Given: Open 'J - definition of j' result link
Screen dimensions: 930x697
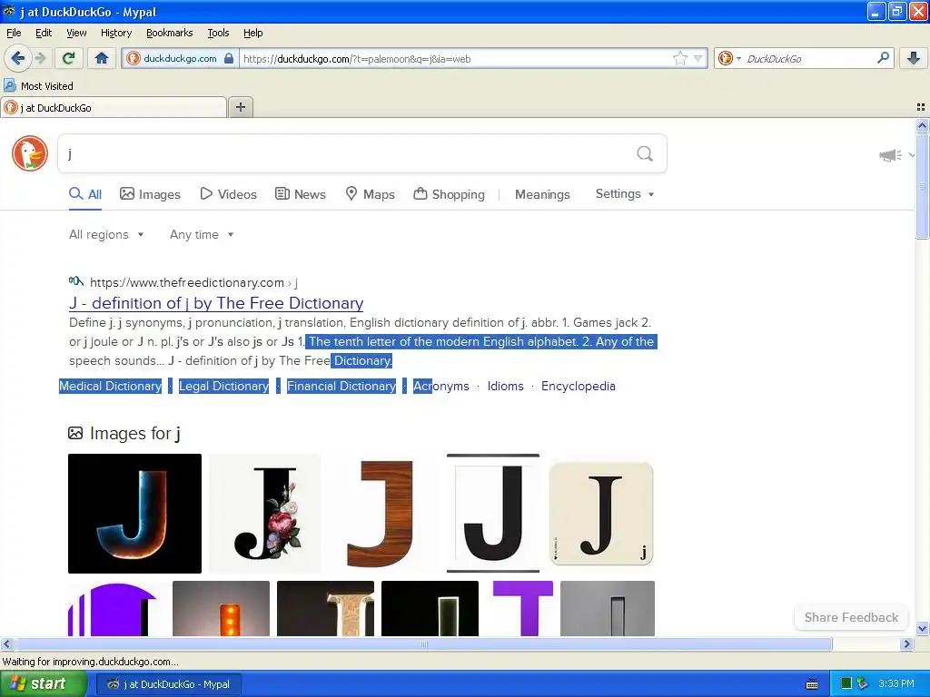Looking at the screenshot, I should [x=216, y=303].
